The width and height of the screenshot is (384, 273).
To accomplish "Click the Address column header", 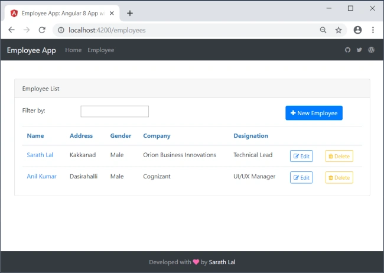I will pos(81,136).
